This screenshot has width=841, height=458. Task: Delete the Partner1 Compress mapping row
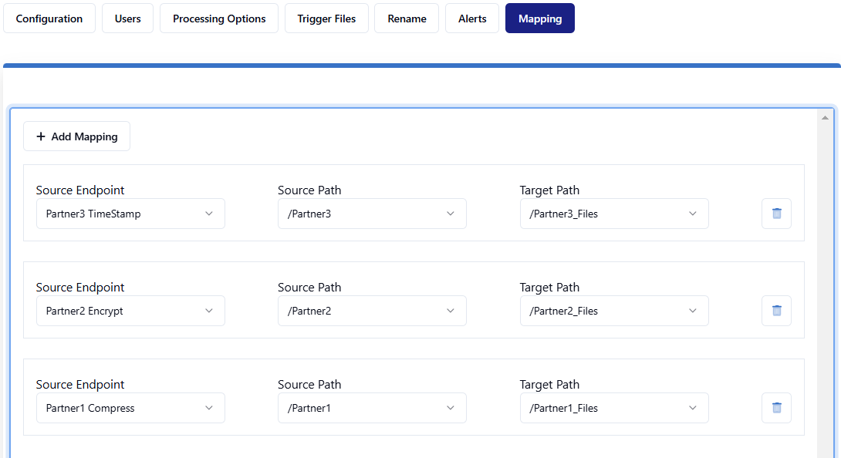click(x=776, y=408)
